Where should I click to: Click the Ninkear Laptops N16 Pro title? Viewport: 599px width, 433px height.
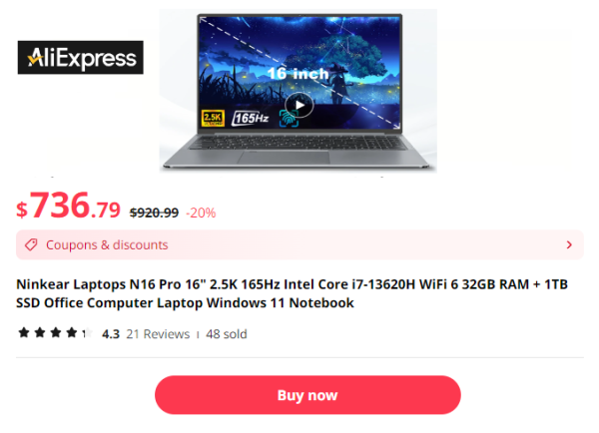(292, 293)
